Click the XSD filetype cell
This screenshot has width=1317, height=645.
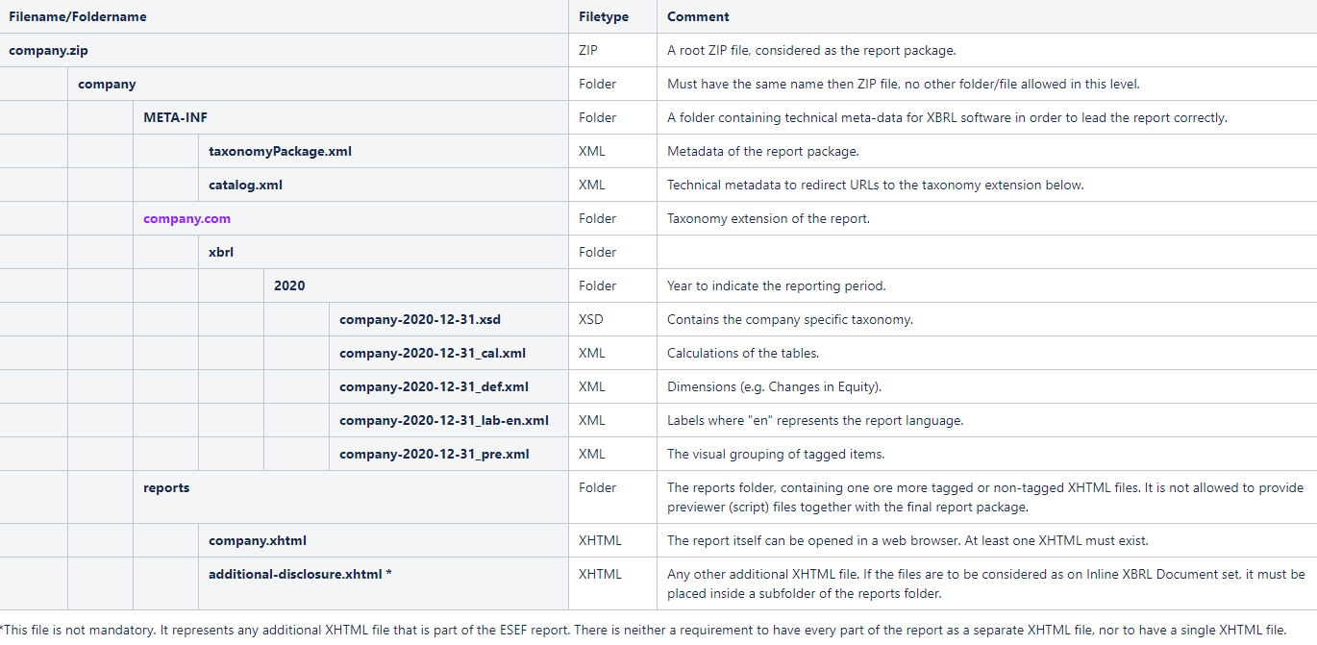pos(591,319)
